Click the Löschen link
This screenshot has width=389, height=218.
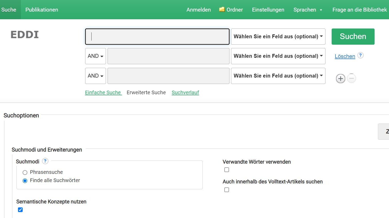[345, 56]
